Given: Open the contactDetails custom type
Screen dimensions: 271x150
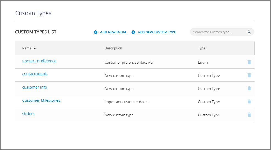Looking at the screenshot, I should coord(35,74).
